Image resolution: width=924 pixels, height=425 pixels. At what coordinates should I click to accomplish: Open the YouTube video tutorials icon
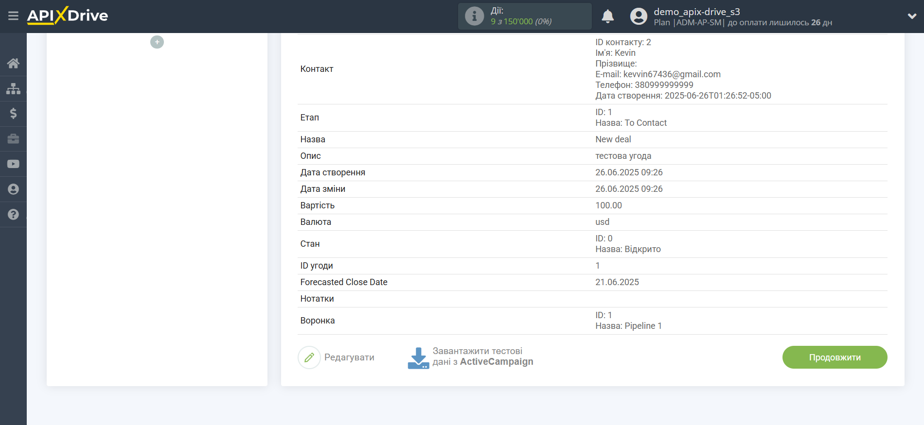[x=13, y=164]
